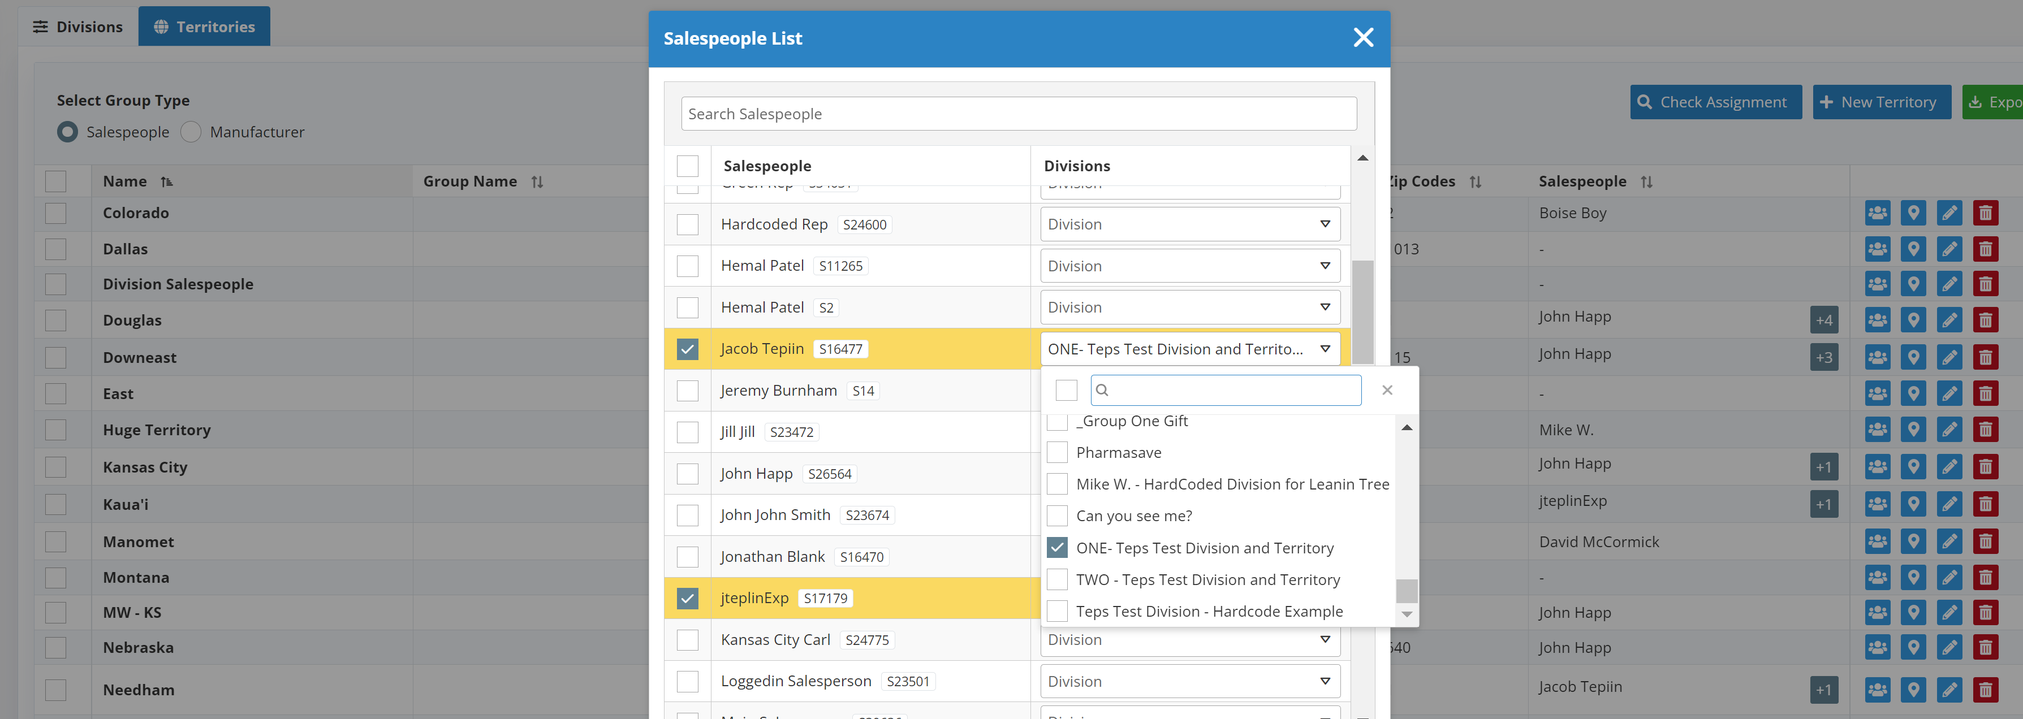Sort the Salespeople column in territories table
Image resolution: width=2023 pixels, height=719 pixels.
1647,181
